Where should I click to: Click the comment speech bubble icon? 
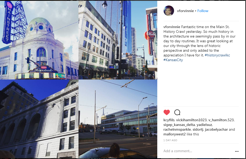(x=177, y=112)
